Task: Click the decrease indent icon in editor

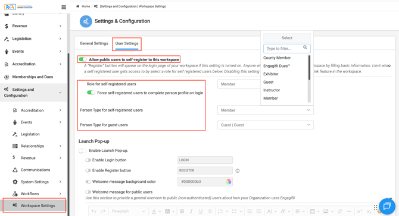Action: pos(250,211)
